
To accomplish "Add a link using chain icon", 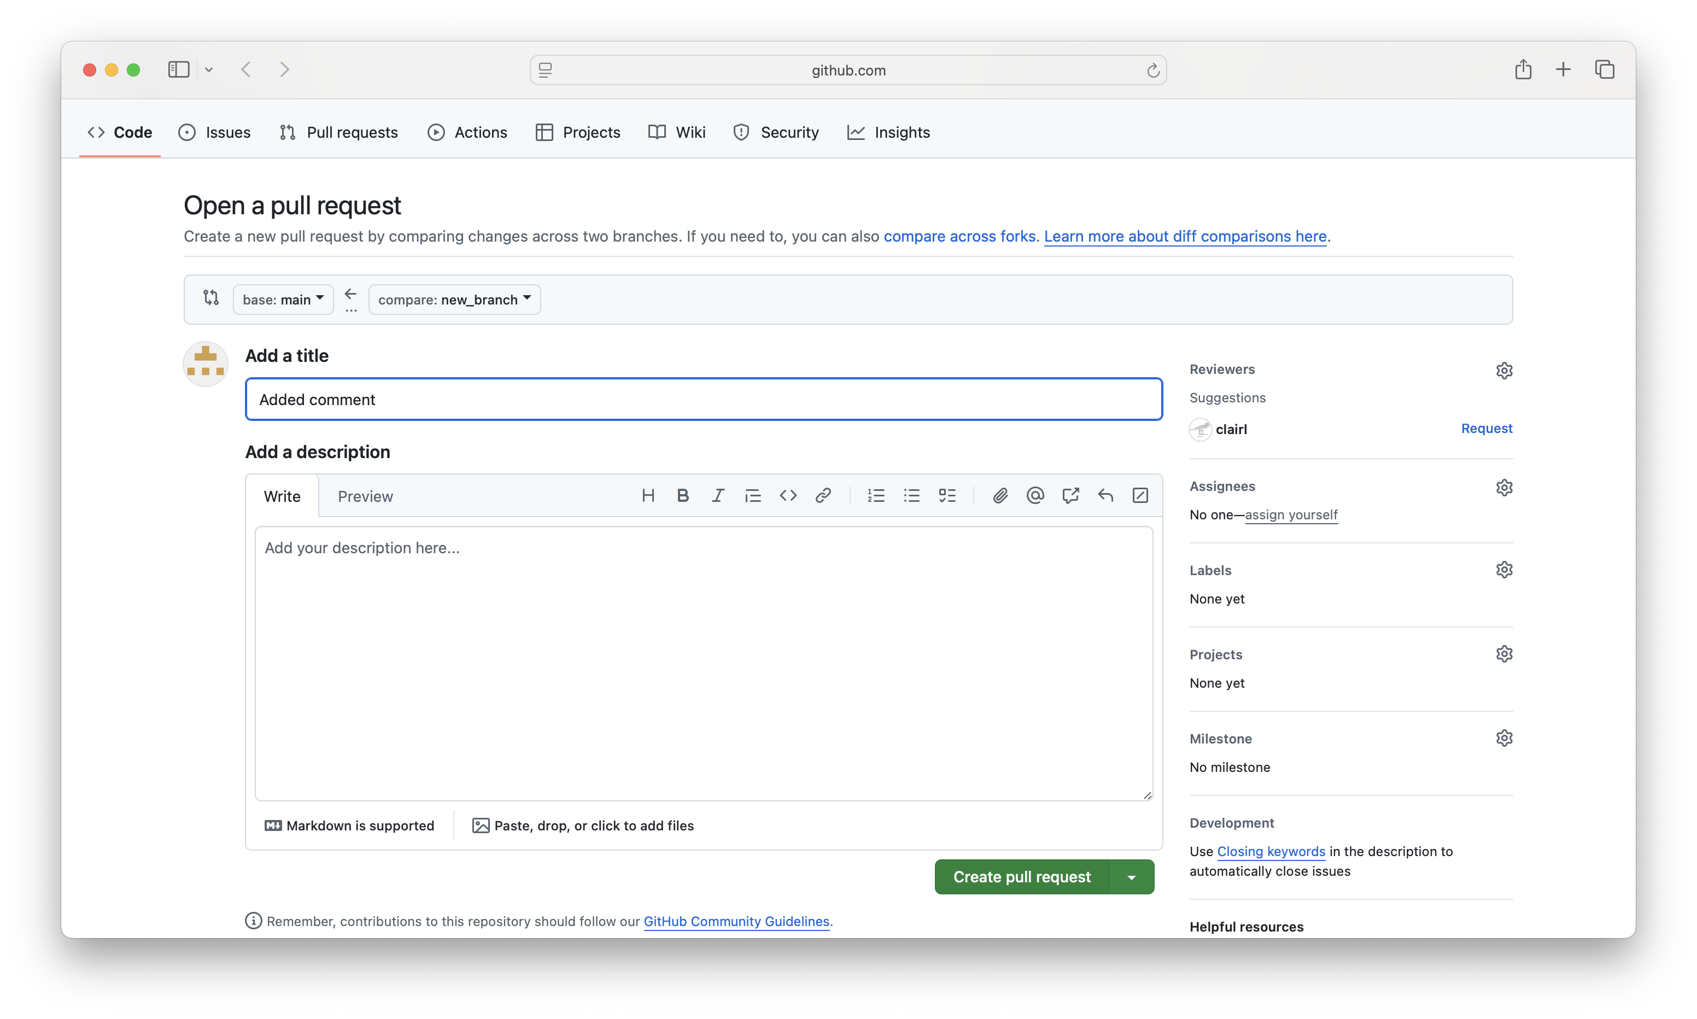I will tap(823, 495).
